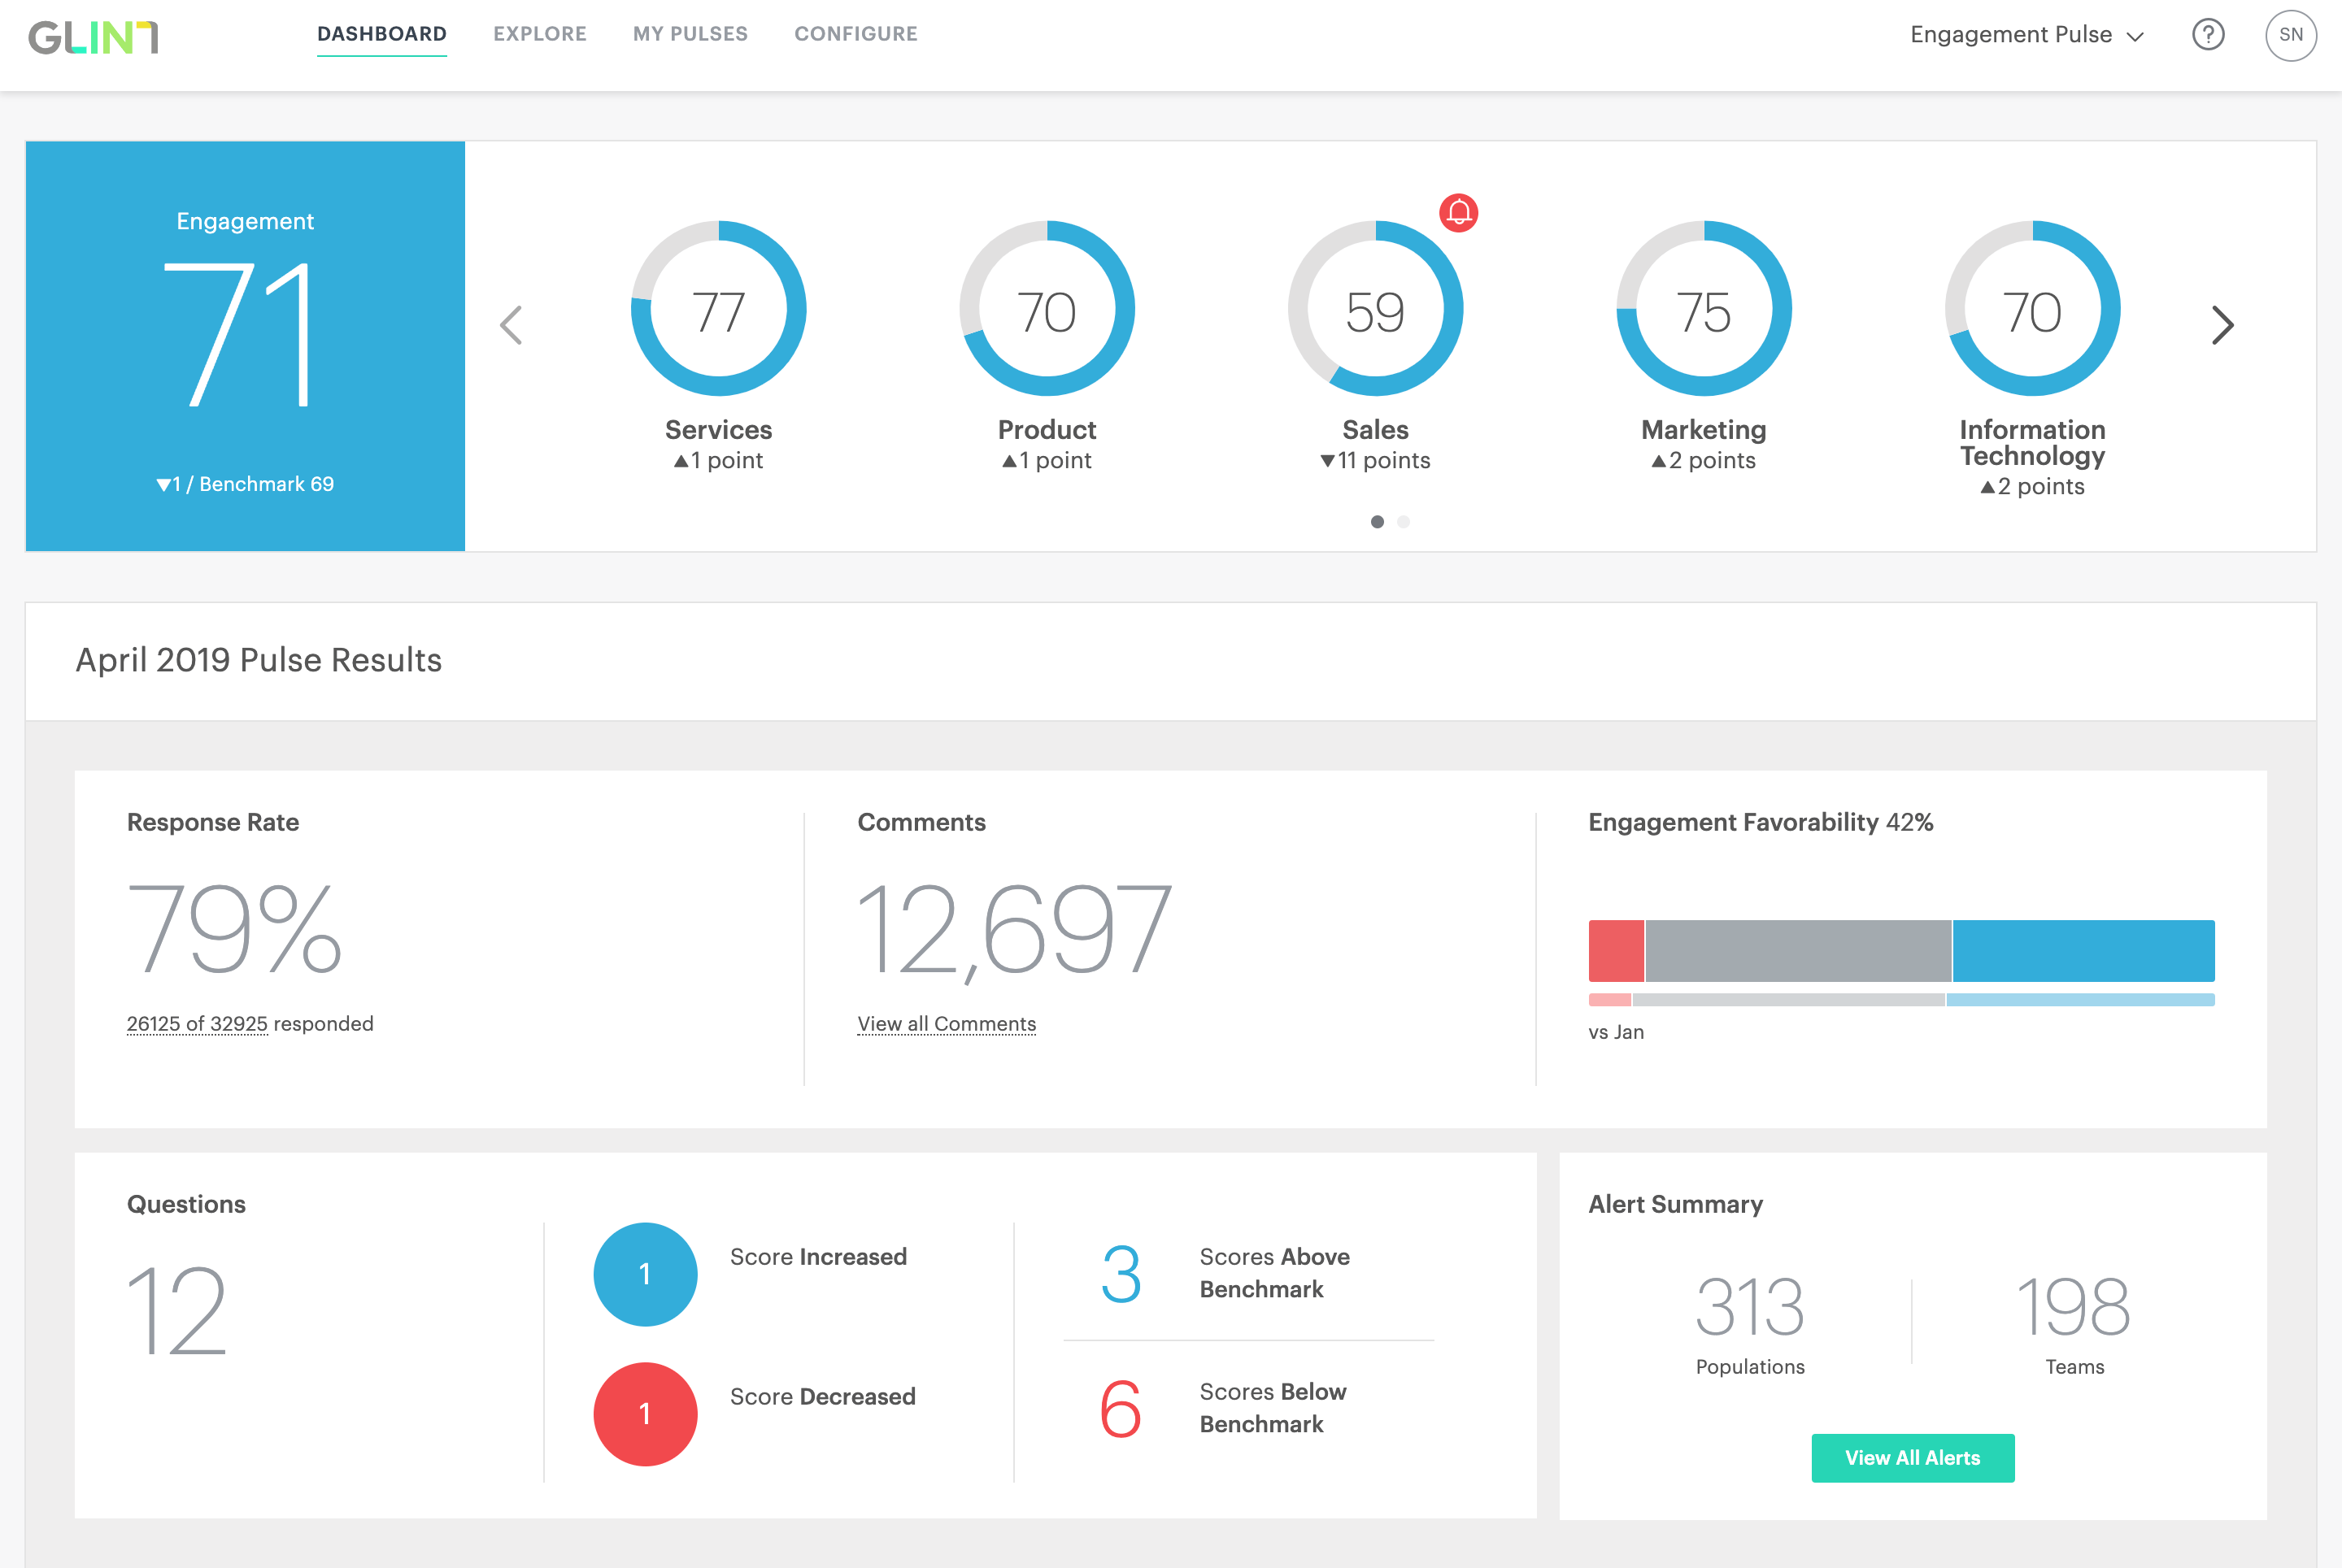Click the red Score Decreased circle
This screenshot has height=1568, width=2342.
[646, 1413]
